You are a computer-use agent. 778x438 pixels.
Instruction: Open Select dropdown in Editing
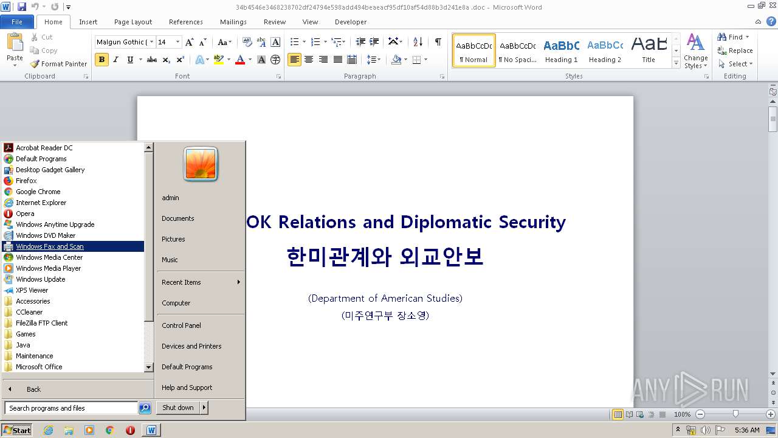[735, 64]
